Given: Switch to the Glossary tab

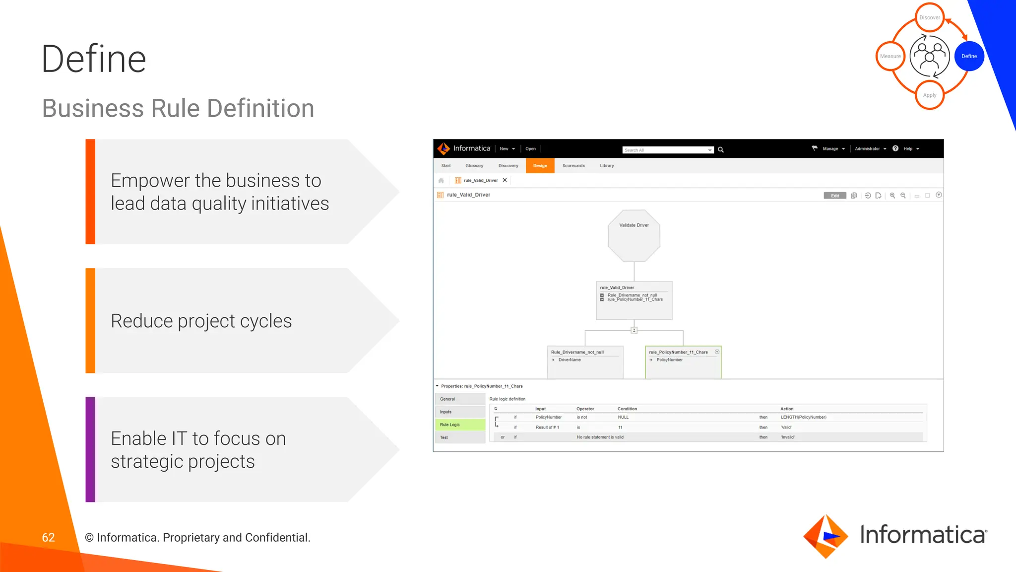Looking at the screenshot, I should pyautogui.click(x=474, y=166).
